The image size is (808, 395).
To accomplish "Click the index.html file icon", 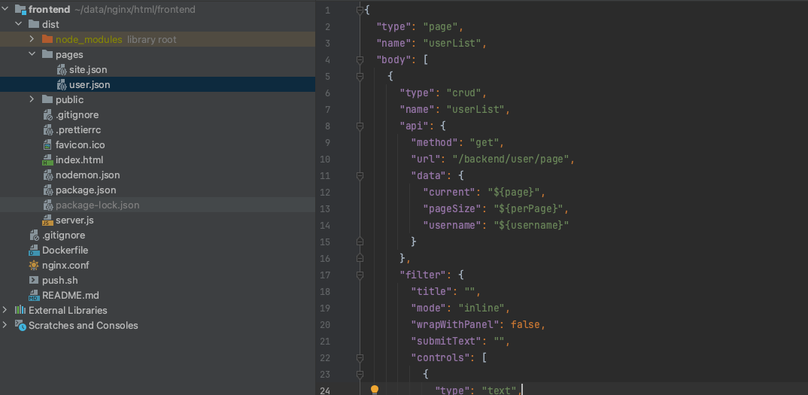I will pyautogui.click(x=48, y=160).
